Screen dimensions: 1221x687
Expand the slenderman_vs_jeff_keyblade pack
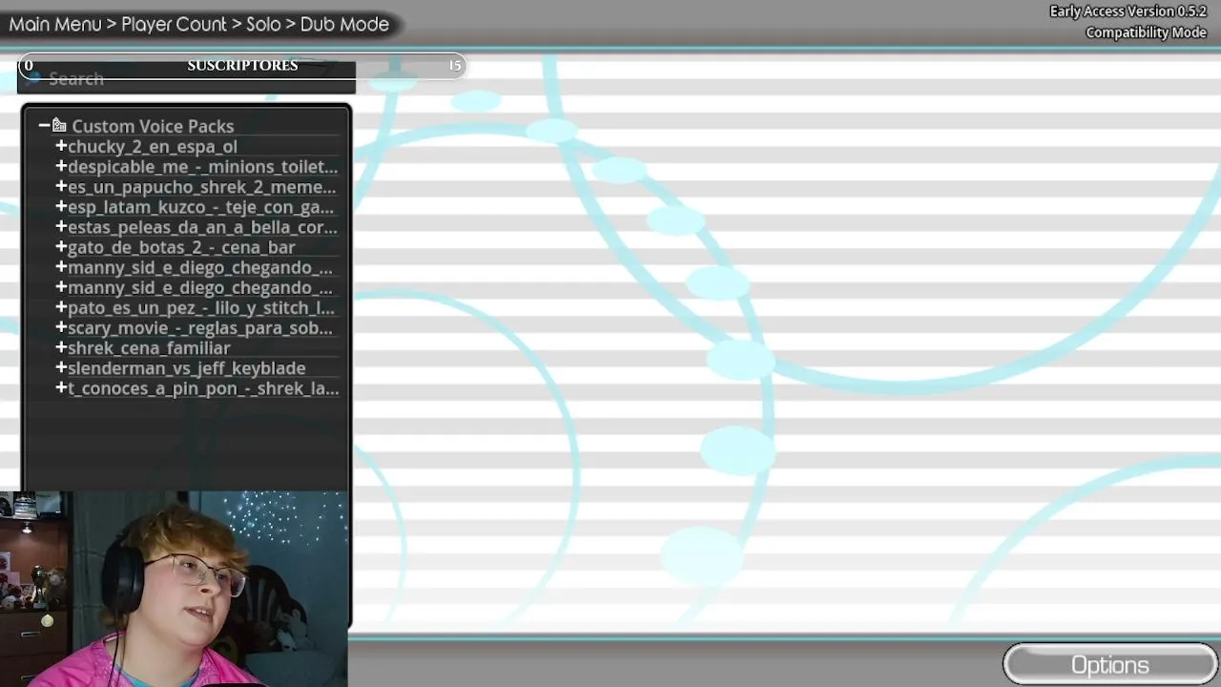pos(61,367)
